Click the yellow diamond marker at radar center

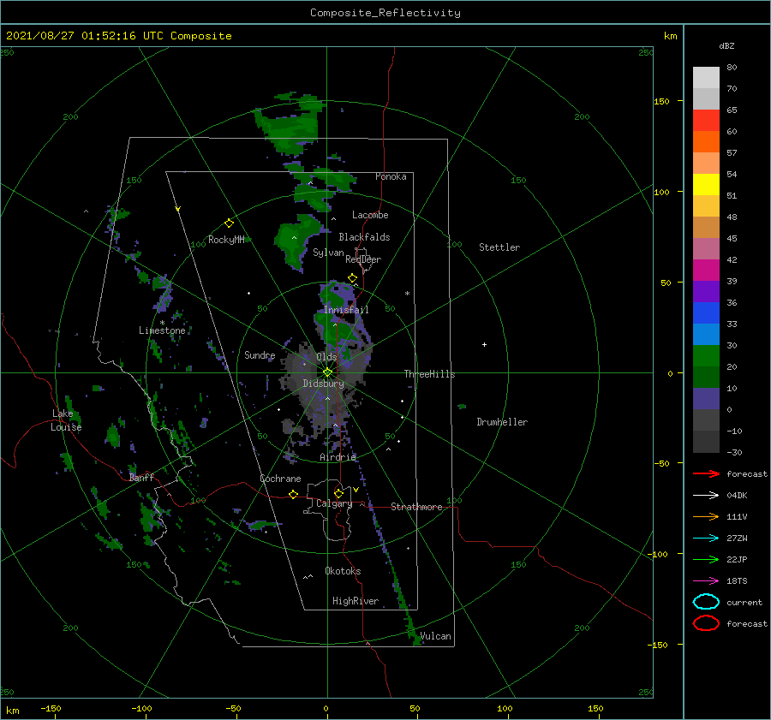click(327, 372)
